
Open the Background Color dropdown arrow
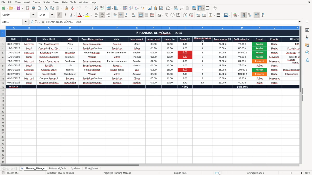[91, 15]
